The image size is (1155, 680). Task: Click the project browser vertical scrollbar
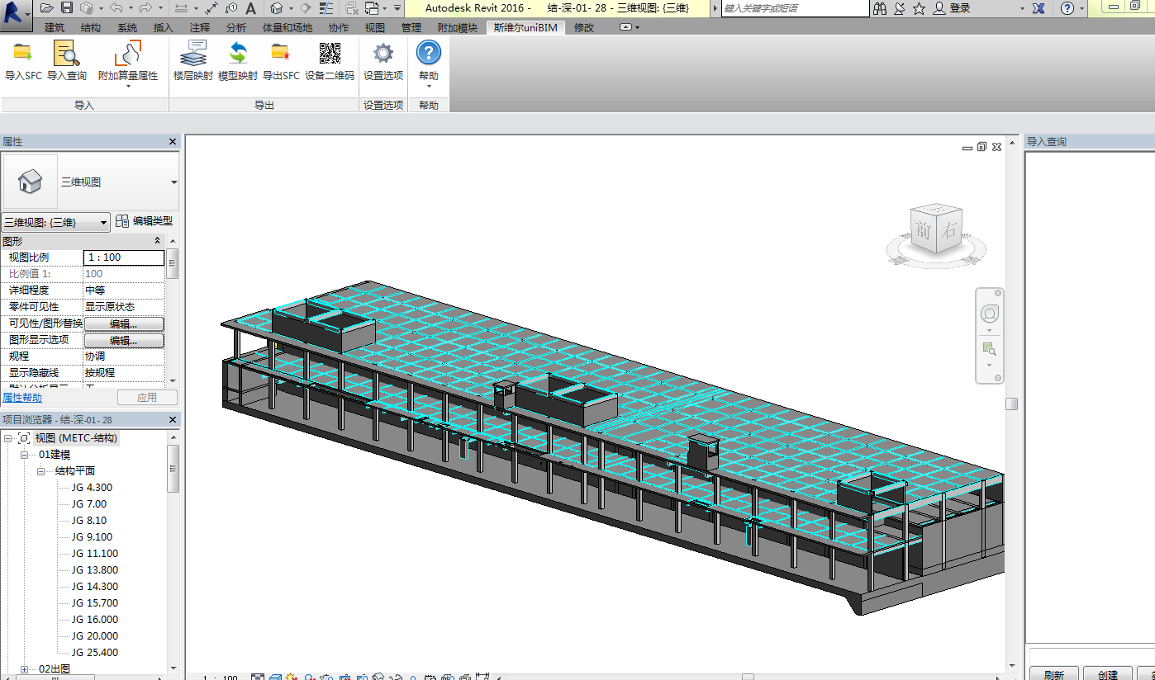(x=173, y=469)
